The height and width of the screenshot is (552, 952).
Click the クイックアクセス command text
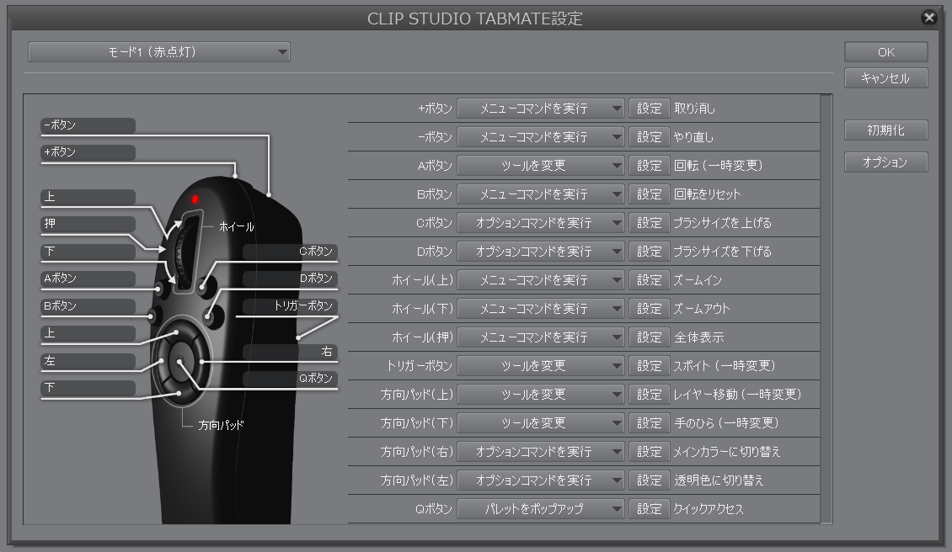tap(709, 509)
